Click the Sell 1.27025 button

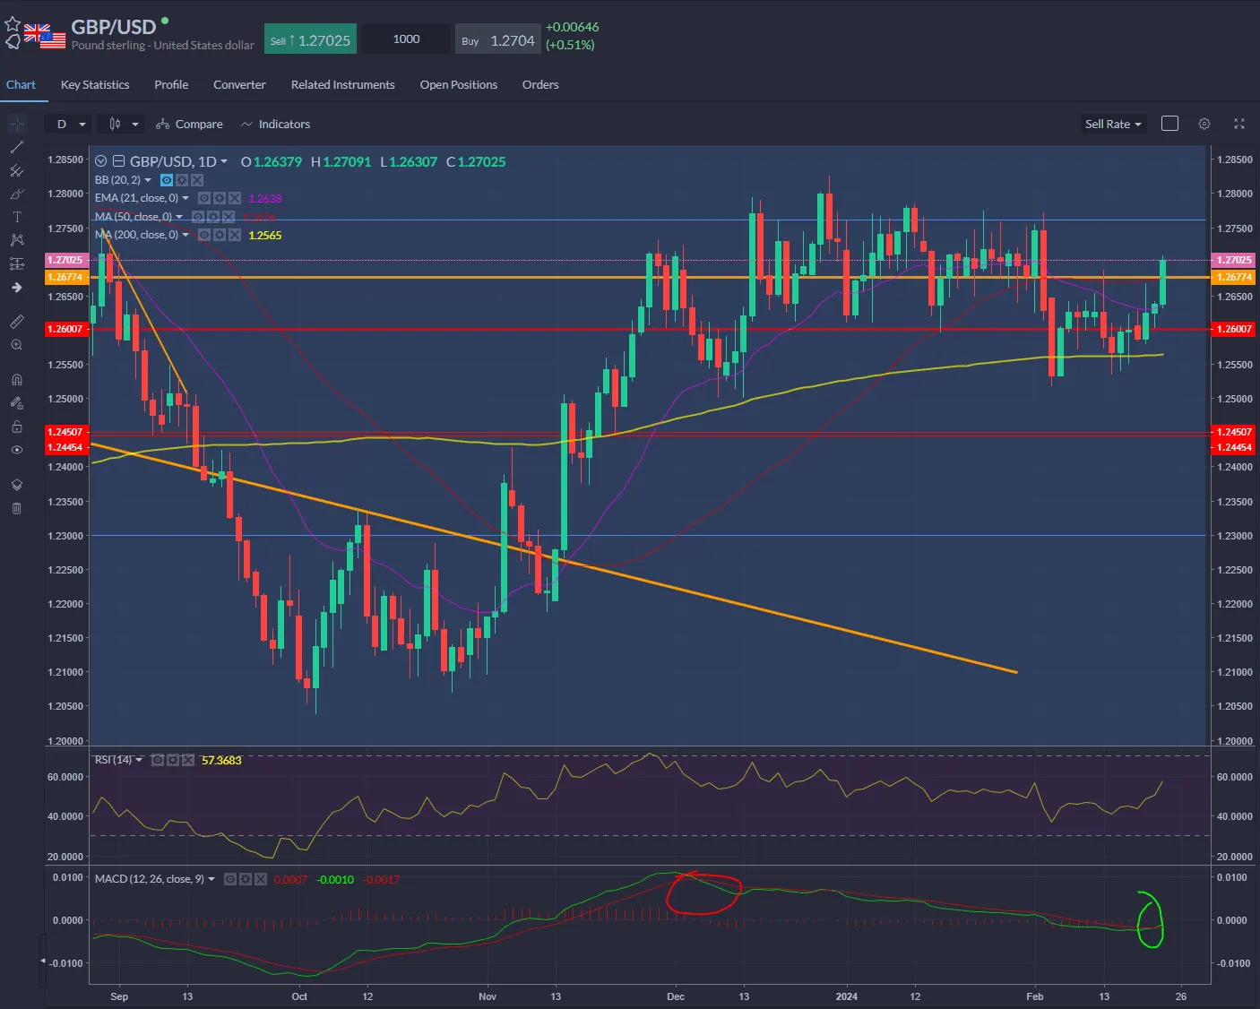[x=310, y=39]
